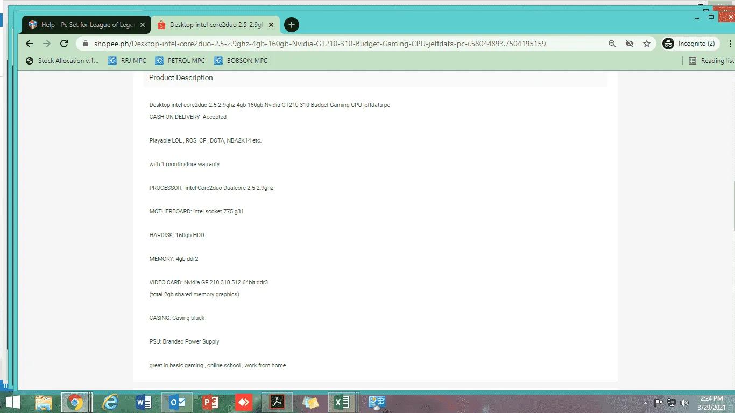Screen dimensions: 735x413
Task: Launch File Explorer from the taskbar
Action: [44, 402]
